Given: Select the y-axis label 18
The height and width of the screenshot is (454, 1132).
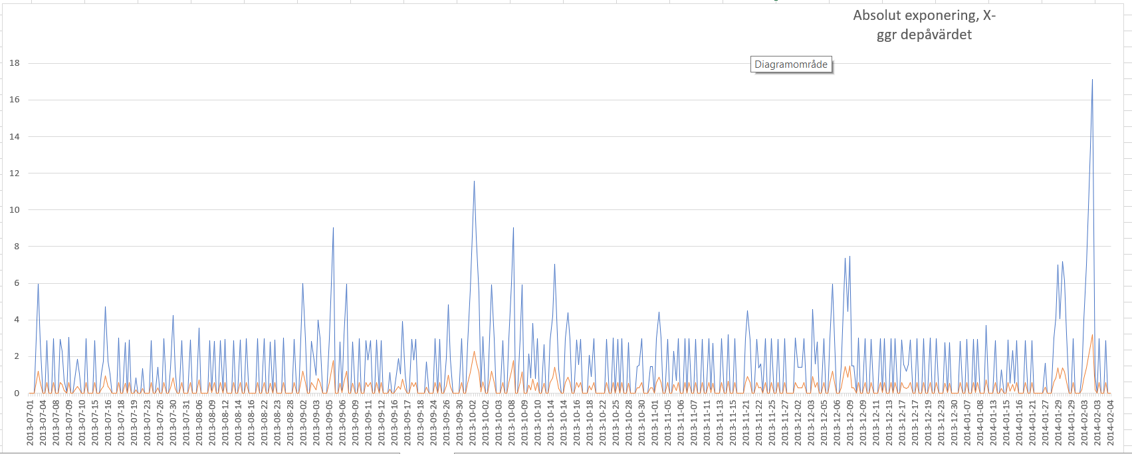Looking at the screenshot, I should pos(15,63).
